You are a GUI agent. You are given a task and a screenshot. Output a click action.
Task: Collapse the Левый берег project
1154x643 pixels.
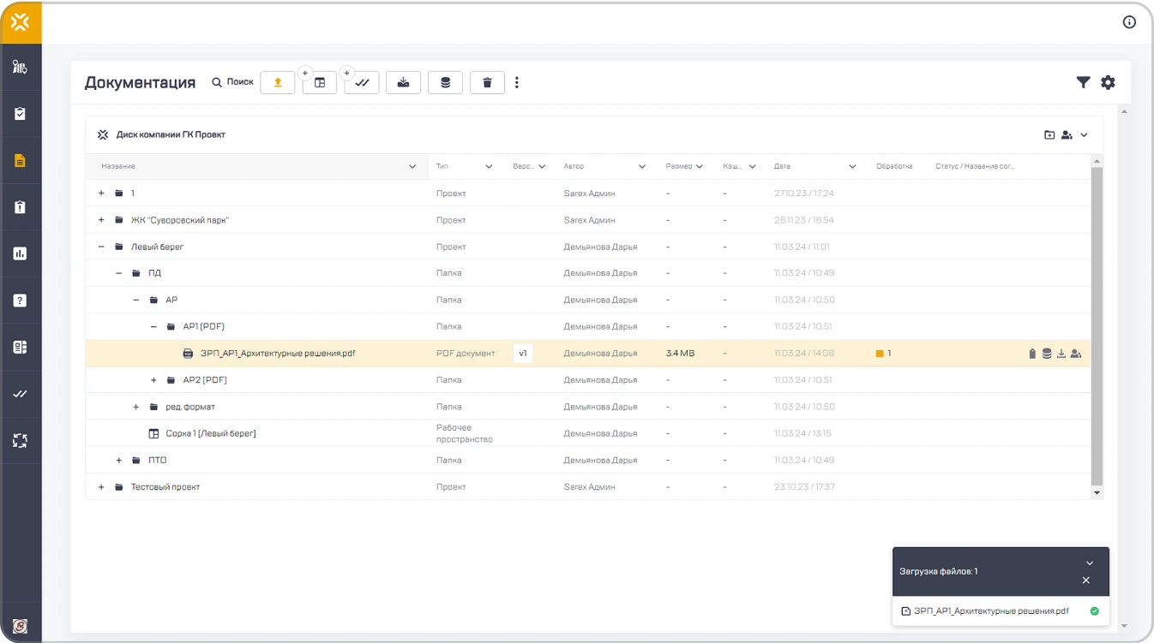click(101, 247)
